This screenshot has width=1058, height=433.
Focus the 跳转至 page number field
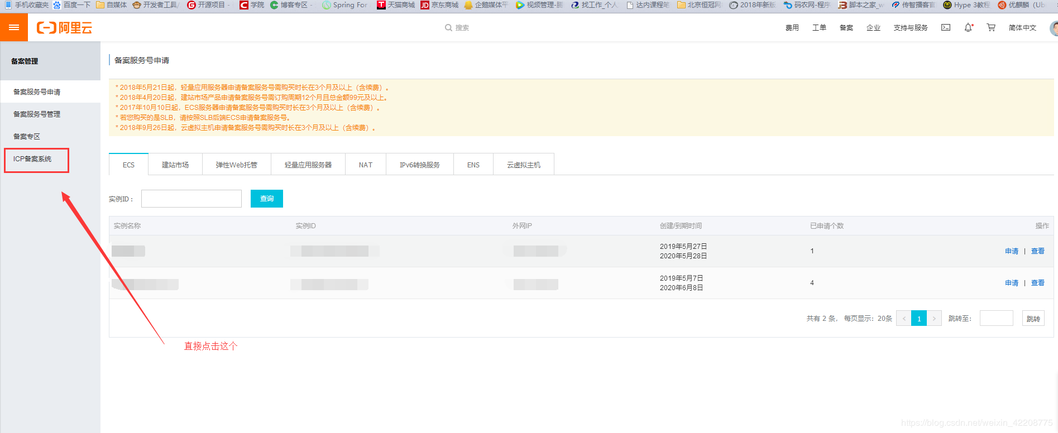click(997, 318)
